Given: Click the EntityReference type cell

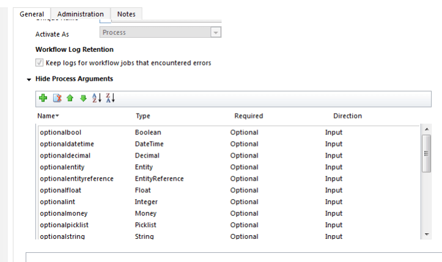Looking at the screenshot, I should coord(160,178).
